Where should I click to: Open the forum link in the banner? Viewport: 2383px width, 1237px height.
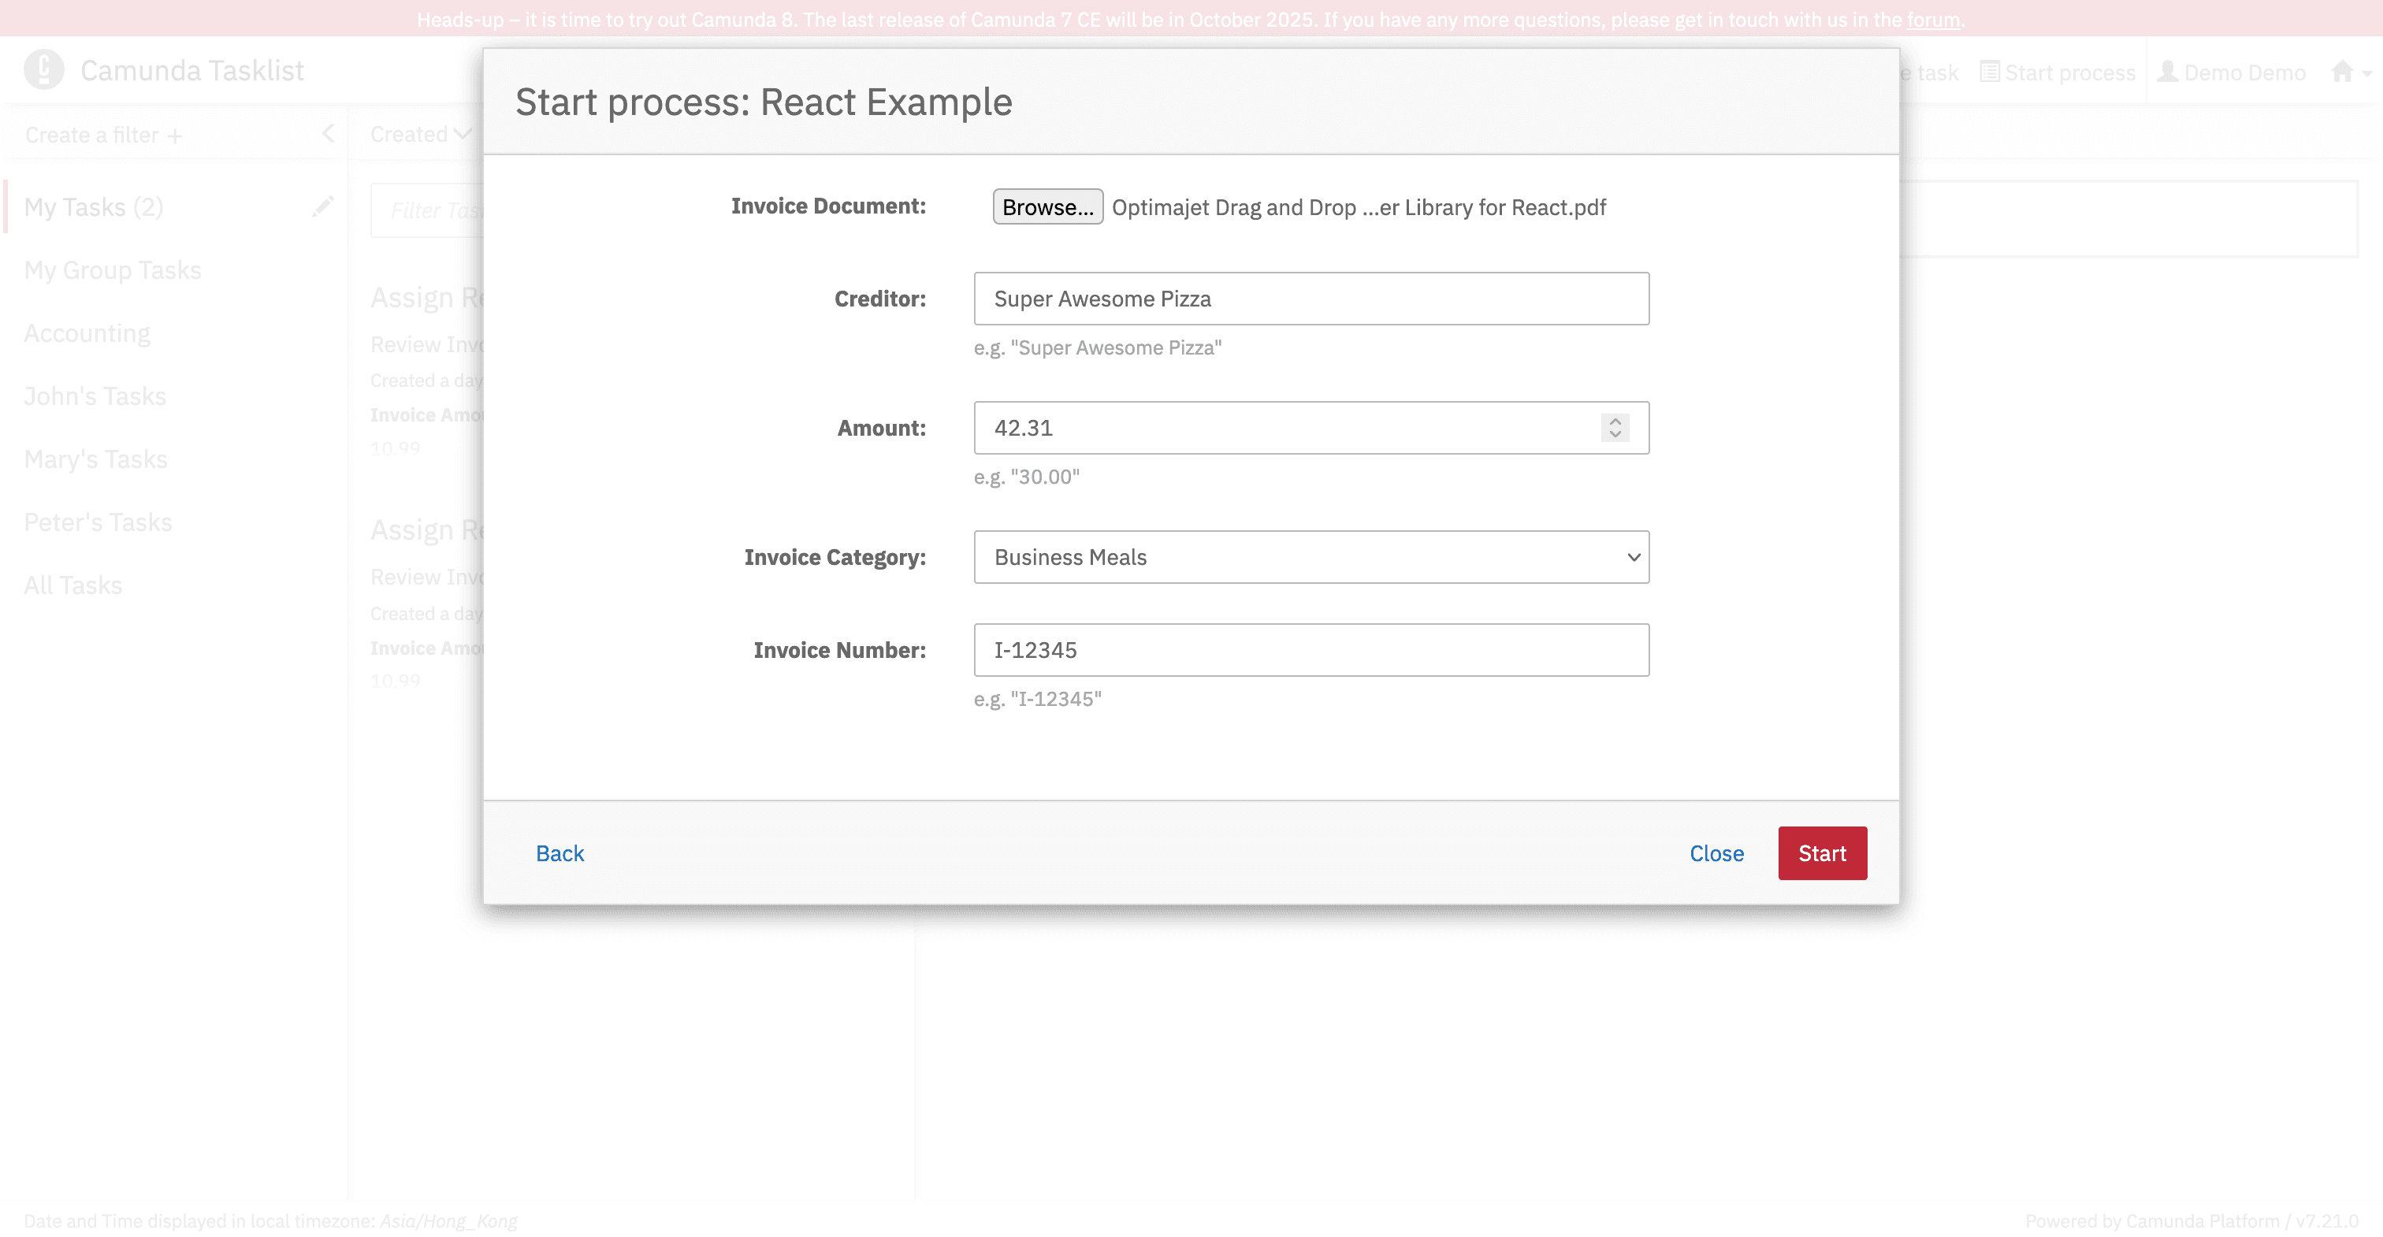pyautogui.click(x=1932, y=18)
